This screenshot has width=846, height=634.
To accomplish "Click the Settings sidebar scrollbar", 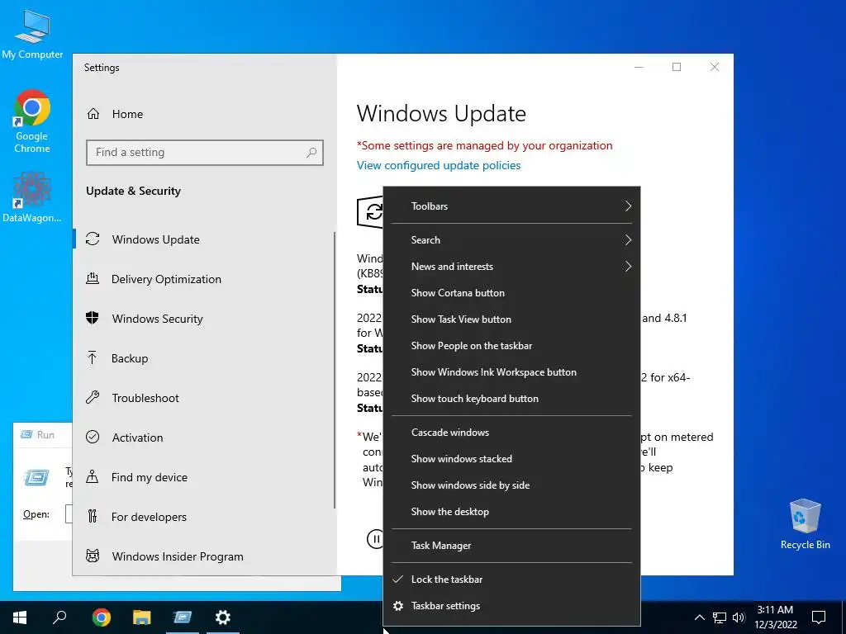I will [x=335, y=370].
